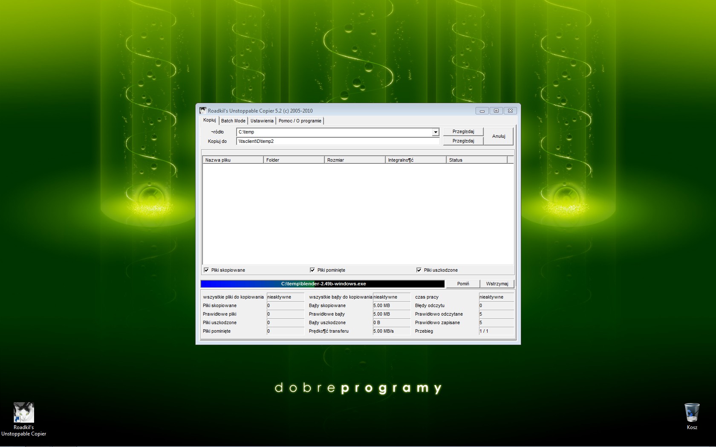The height and width of the screenshot is (447, 716).
Task: Open the Ustawienia tab
Action: click(x=262, y=121)
